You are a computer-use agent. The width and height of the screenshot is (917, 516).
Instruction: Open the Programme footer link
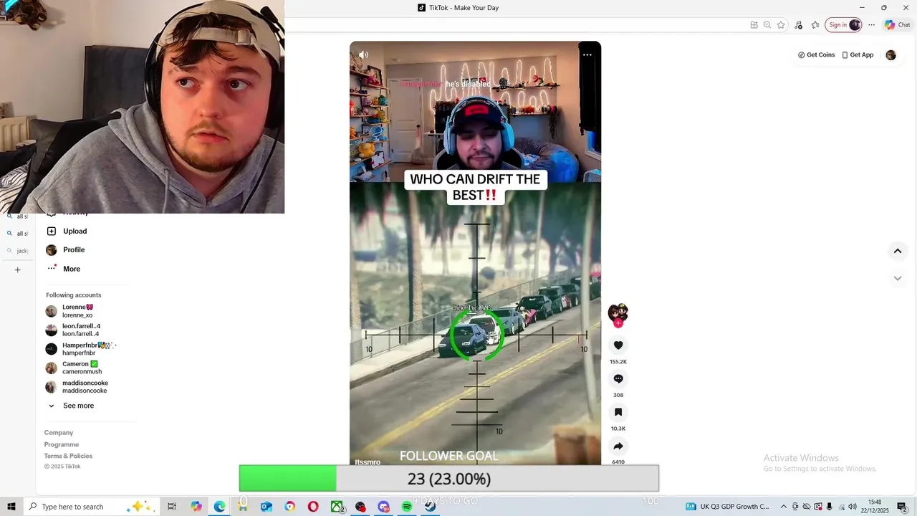(62, 444)
